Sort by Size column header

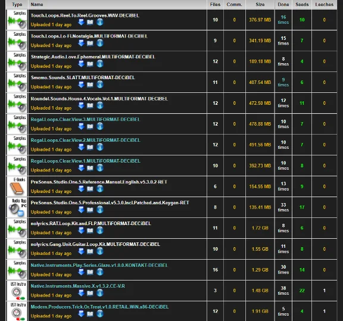click(x=260, y=4)
